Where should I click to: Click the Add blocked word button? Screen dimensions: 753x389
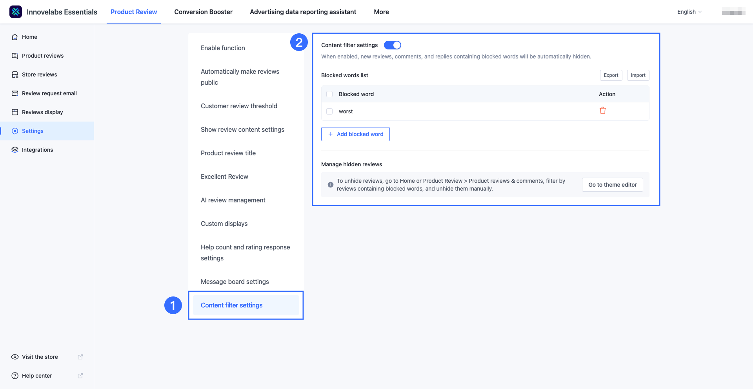pos(355,134)
